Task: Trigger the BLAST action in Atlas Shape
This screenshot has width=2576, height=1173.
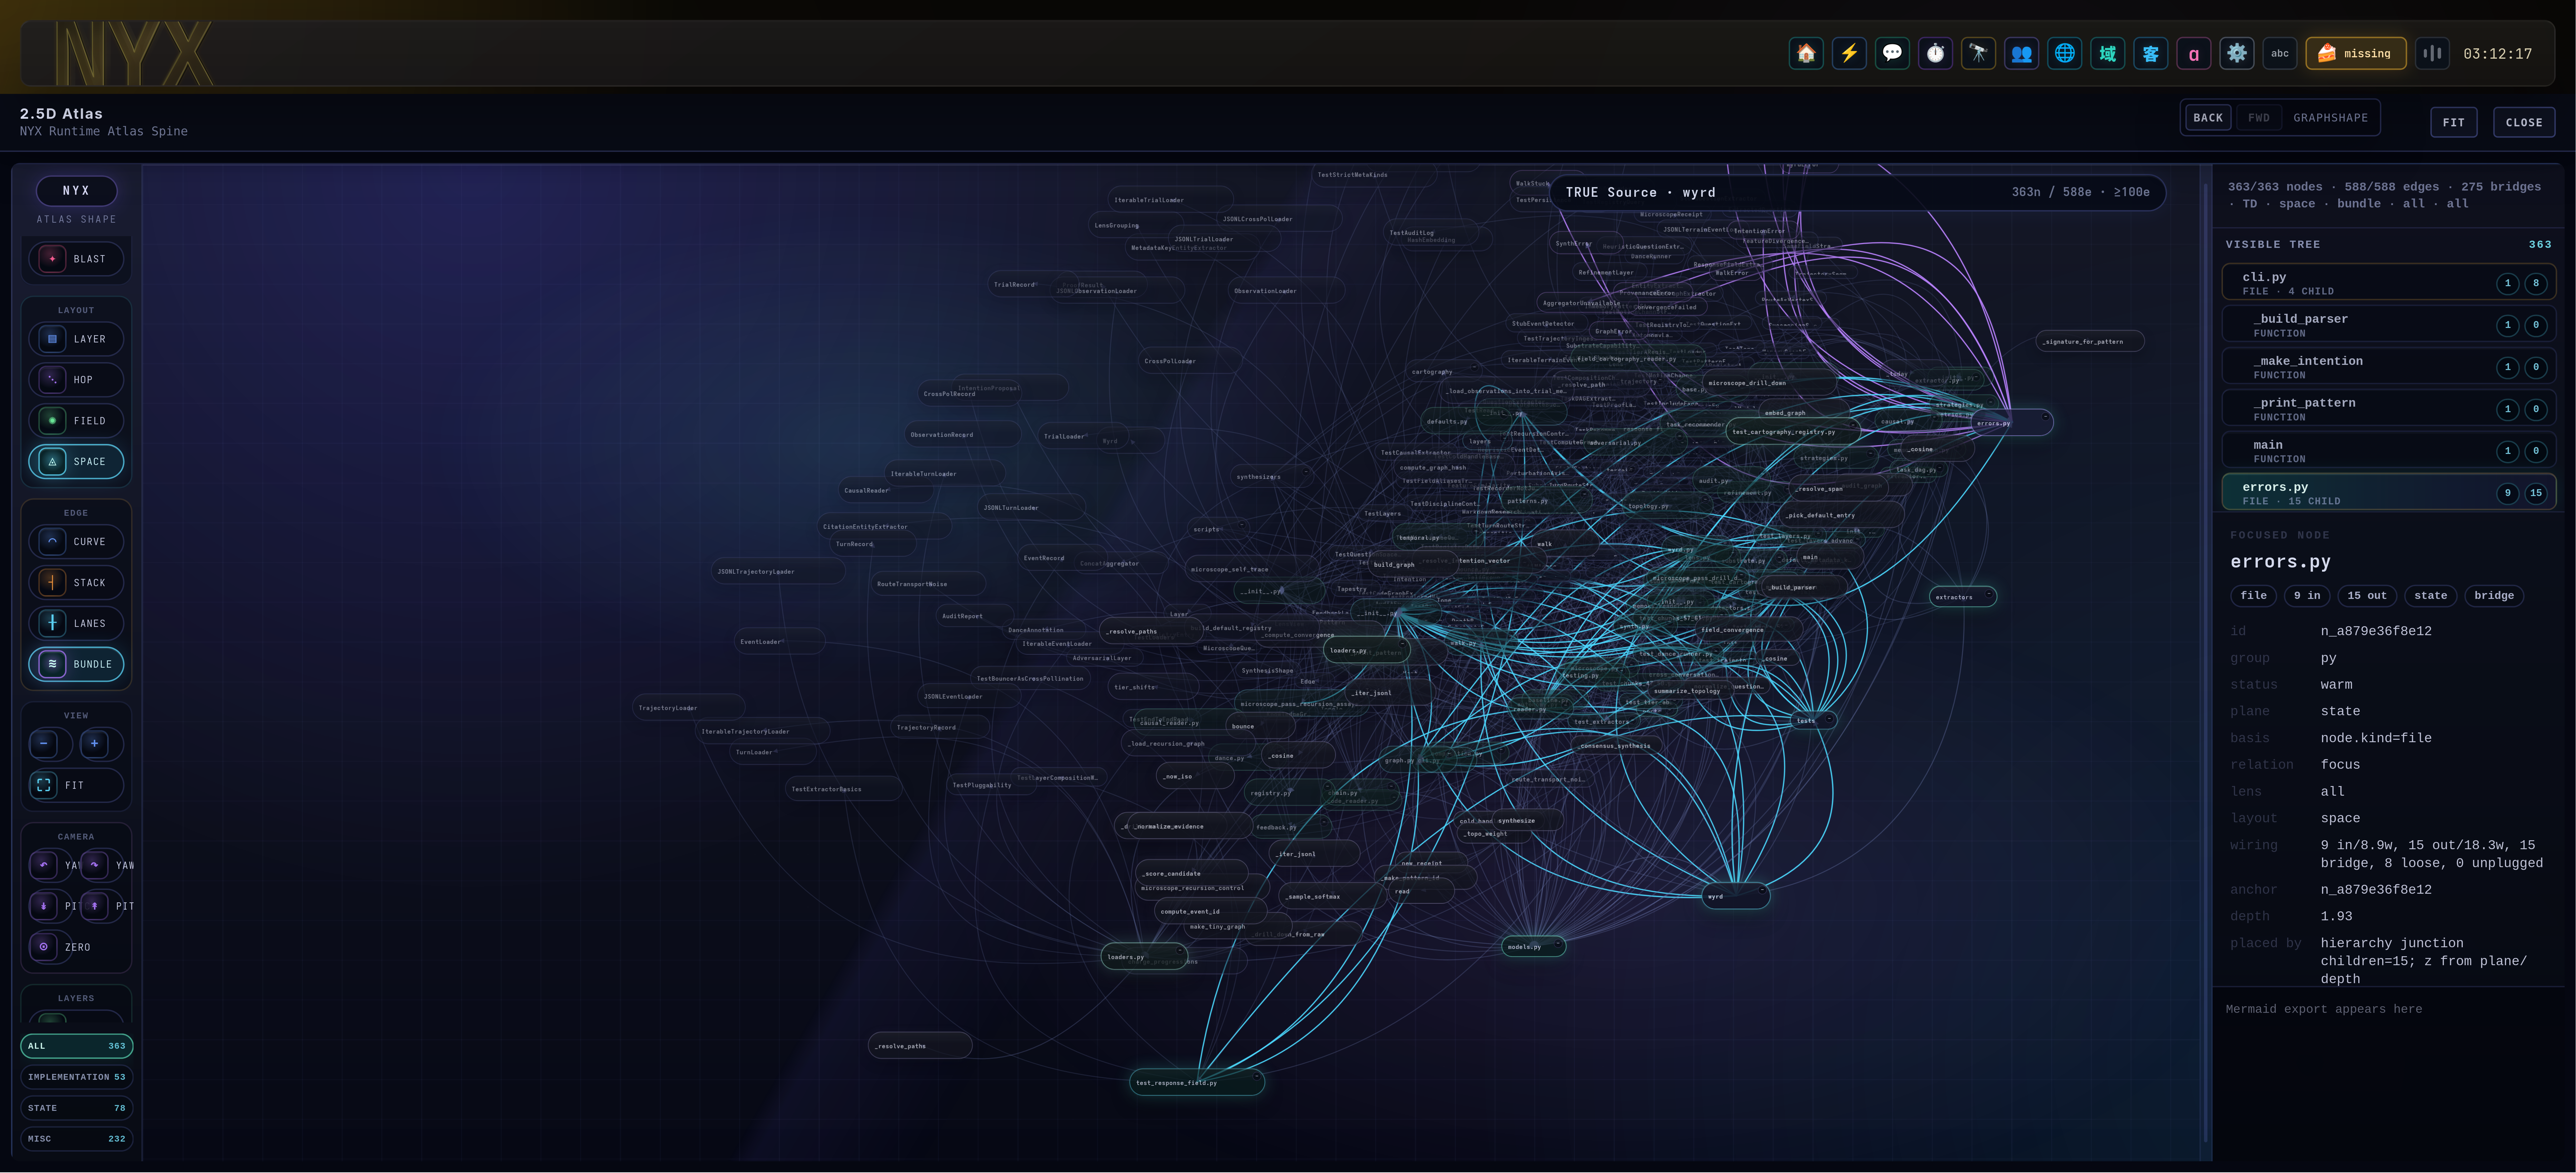Action: pos(76,259)
